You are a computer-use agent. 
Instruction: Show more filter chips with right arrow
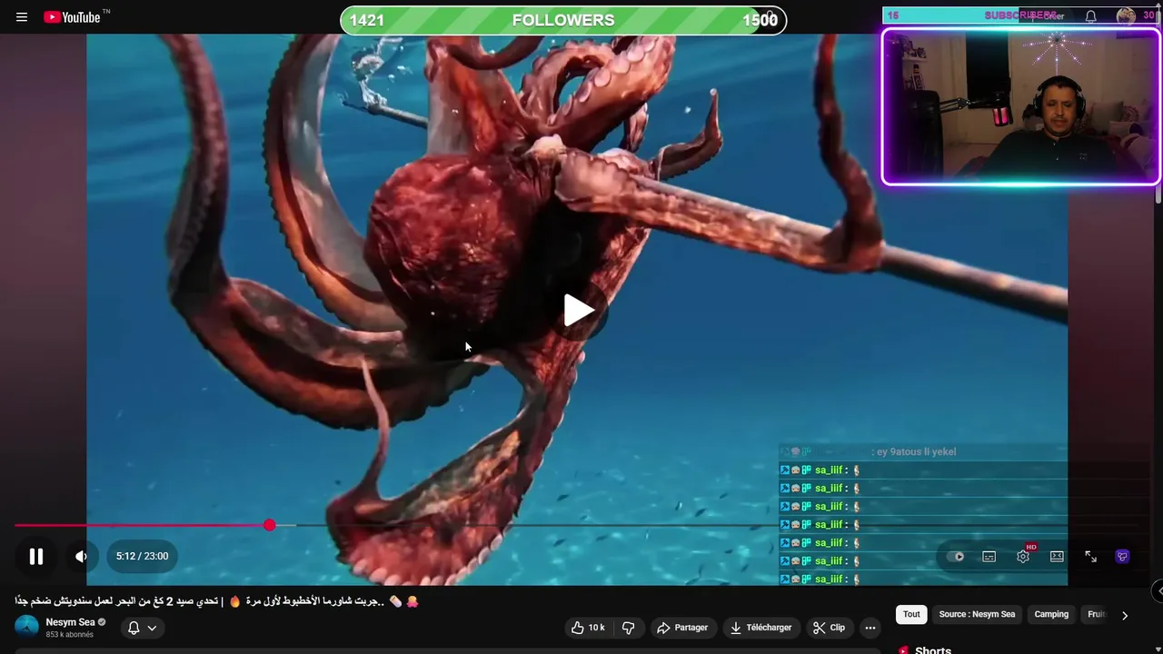pos(1125,615)
